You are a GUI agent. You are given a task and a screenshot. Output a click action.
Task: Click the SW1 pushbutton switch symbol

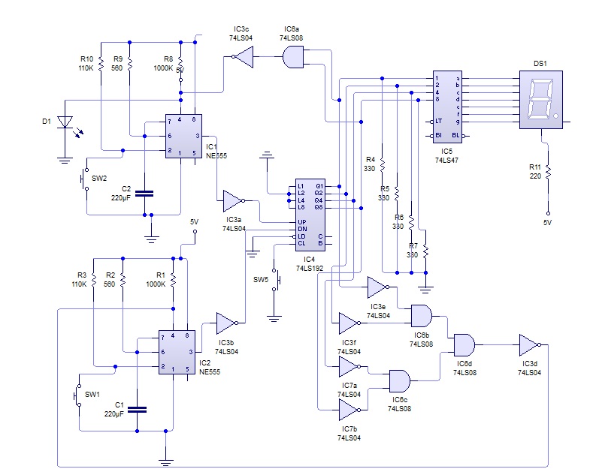coord(78,395)
